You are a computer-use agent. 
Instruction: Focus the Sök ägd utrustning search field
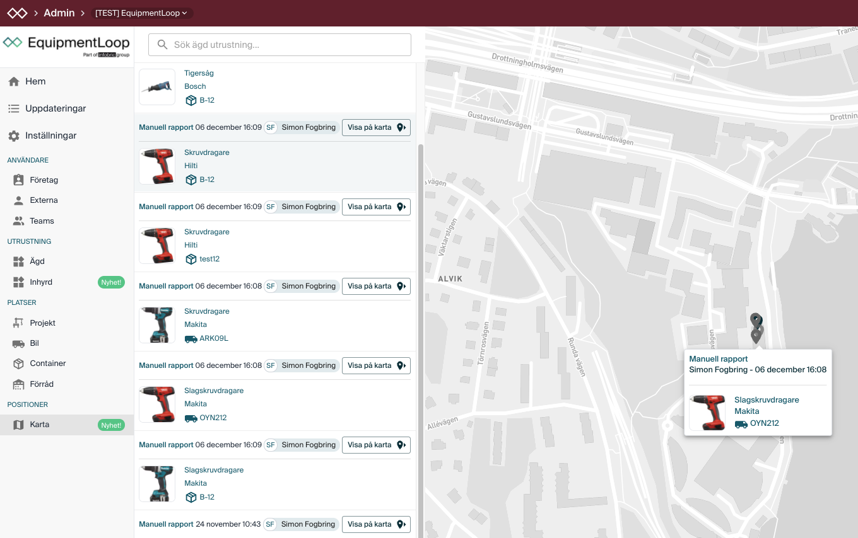(279, 45)
